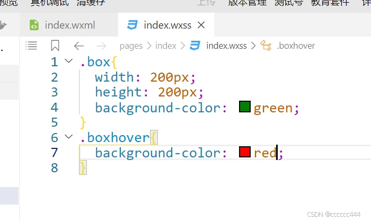Open the outline list icon in breadcrumb bar

coord(32,46)
